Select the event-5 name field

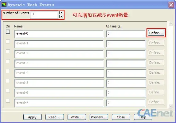59,83
